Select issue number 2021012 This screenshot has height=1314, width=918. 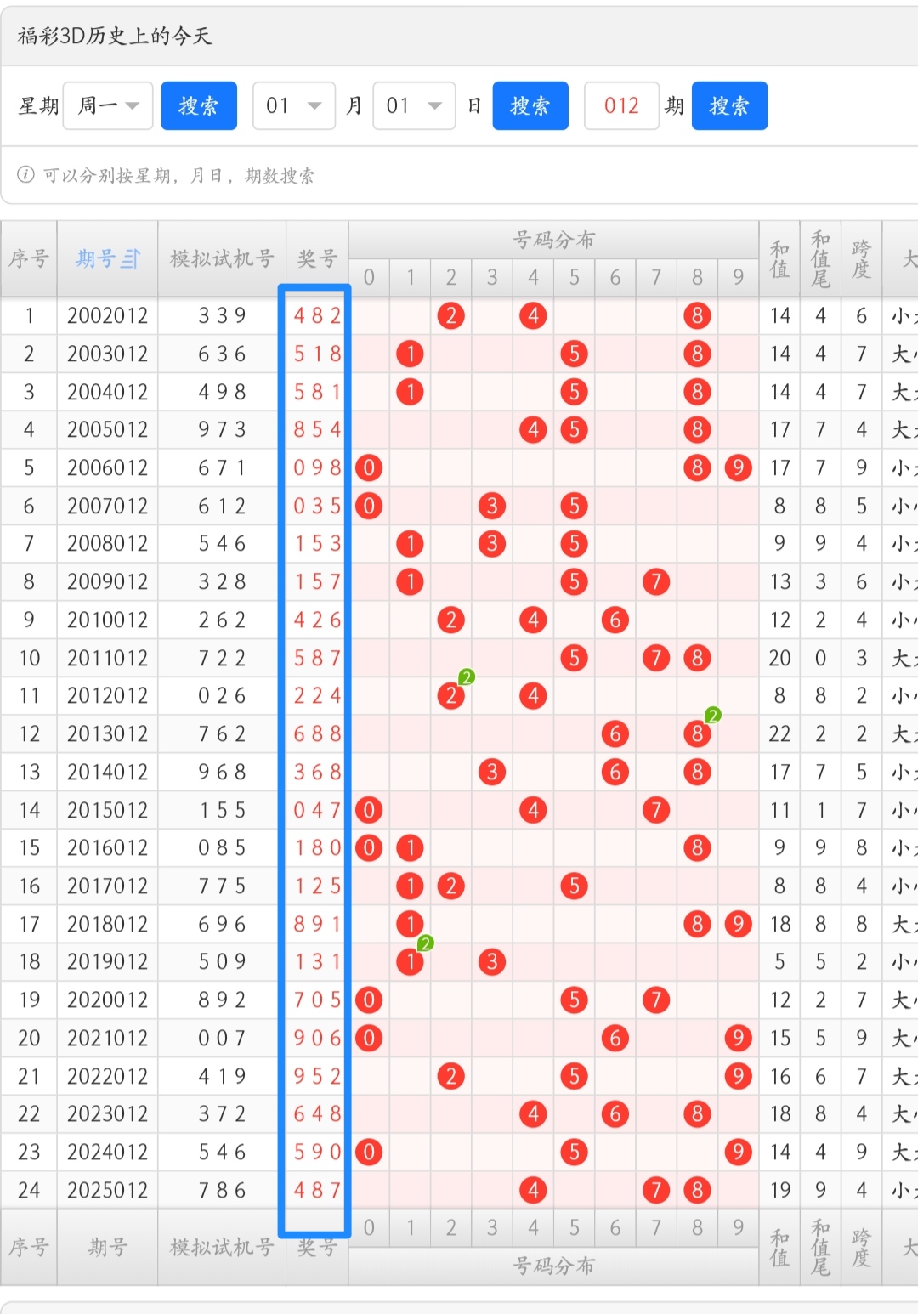[107, 1038]
